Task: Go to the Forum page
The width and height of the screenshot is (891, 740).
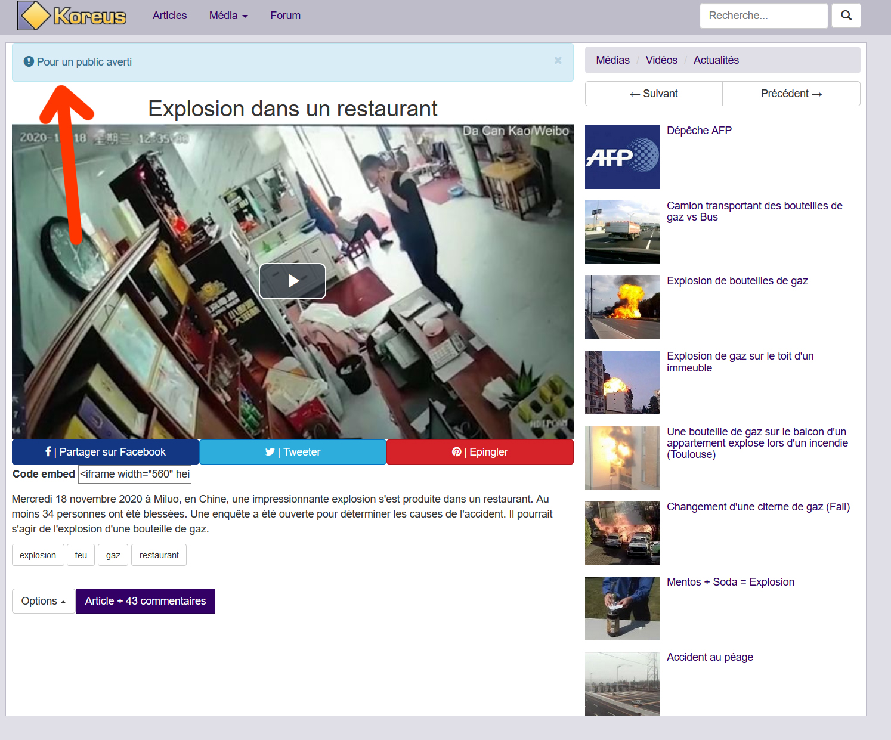Action: (285, 16)
